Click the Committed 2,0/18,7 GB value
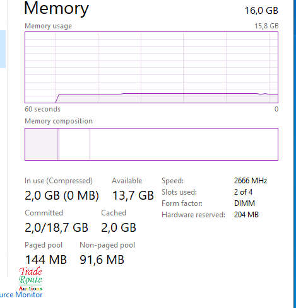 [56, 227]
